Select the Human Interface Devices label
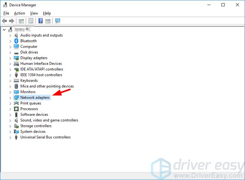The height and width of the screenshot is (180, 245). click(41, 64)
